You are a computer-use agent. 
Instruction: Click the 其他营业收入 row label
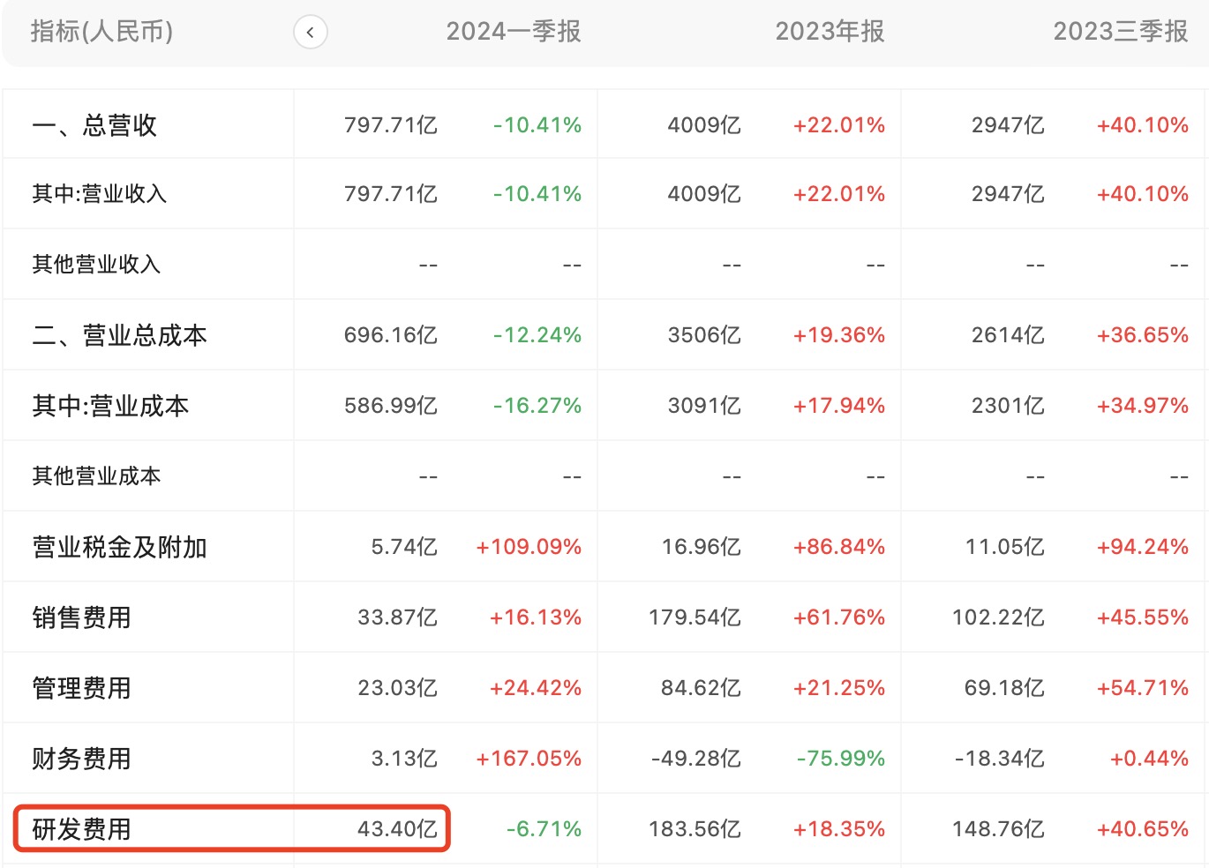(x=96, y=265)
